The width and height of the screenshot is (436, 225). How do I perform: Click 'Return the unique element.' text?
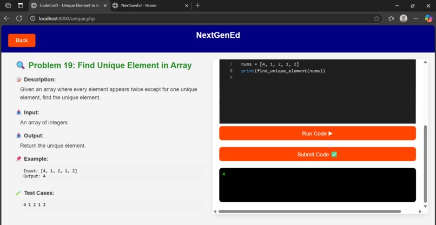point(53,145)
